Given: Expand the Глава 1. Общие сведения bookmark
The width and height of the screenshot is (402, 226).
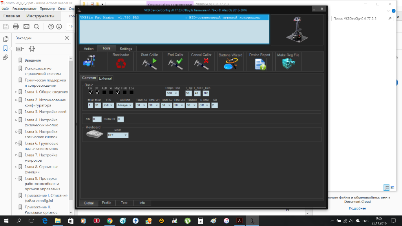Looking at the screenshot, I should [16, 92].
